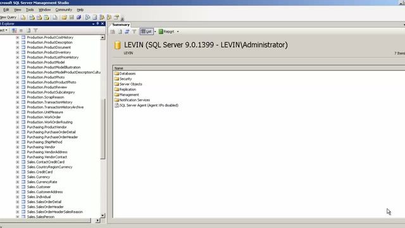Open the List view dropdown arrow
The height and width of the screenshot is (228, 405).
155,32
